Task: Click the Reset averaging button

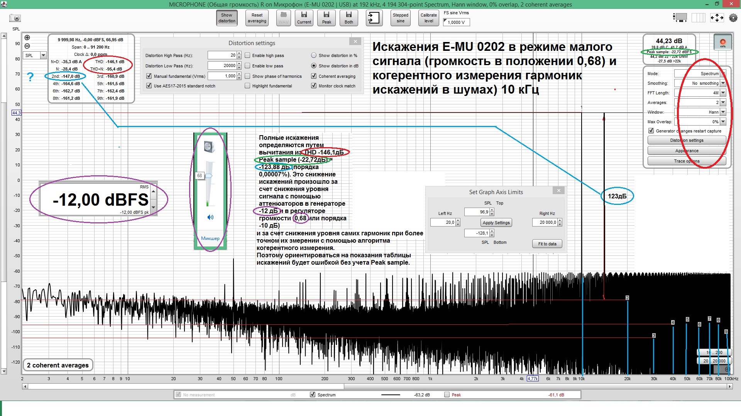Action: (x=257, y=18)
